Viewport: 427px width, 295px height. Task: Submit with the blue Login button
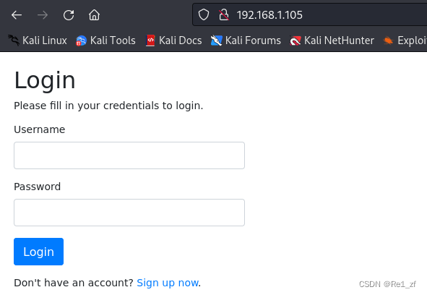39,252
